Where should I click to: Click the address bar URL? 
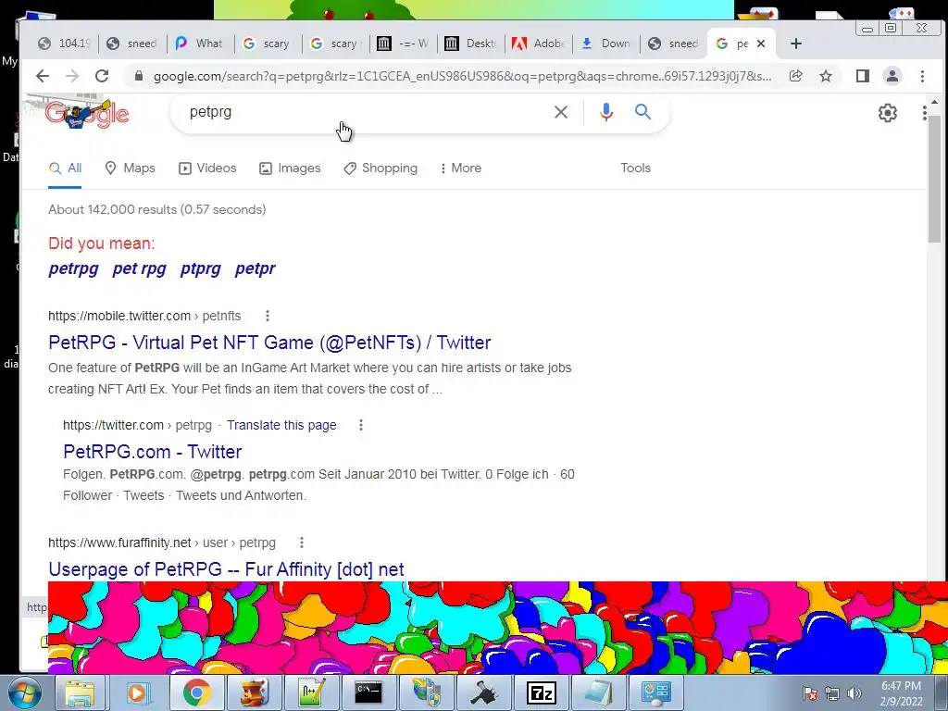[x=463, y=76]
